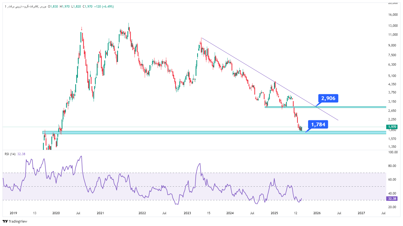Click the low value L1,820

[76, 7]
